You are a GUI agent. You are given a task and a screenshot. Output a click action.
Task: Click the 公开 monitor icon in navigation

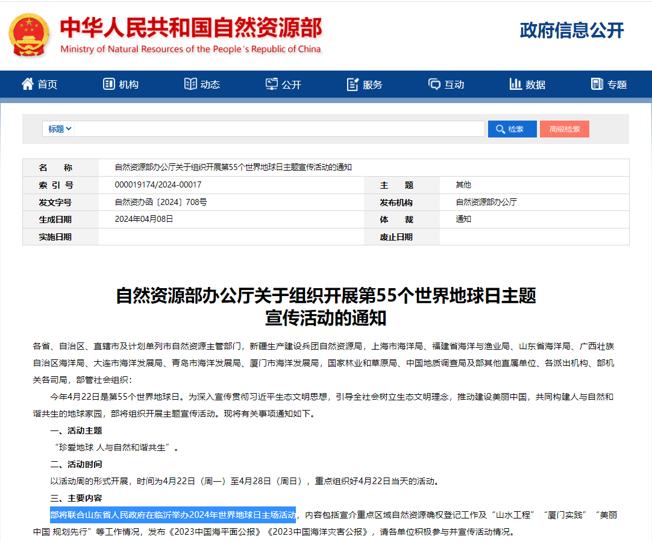click(271, 84)
